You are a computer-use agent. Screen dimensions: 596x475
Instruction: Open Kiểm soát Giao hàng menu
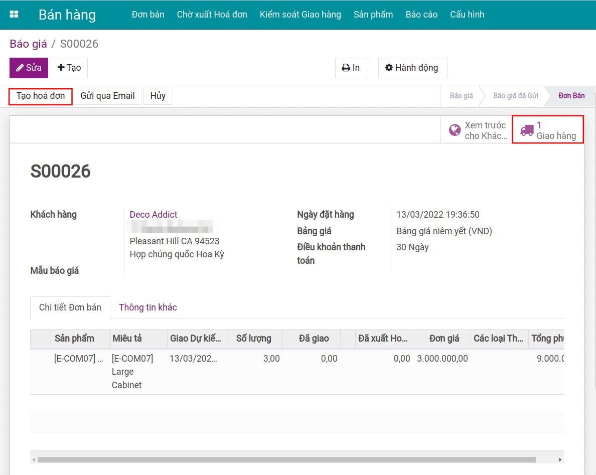(301, 15)
